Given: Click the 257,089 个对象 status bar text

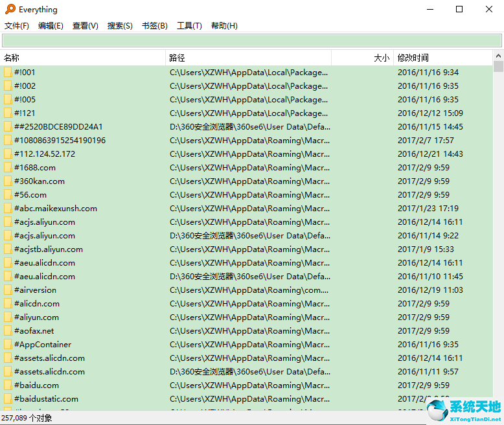Looking at the screenshot, I should (x=27, y=418).
